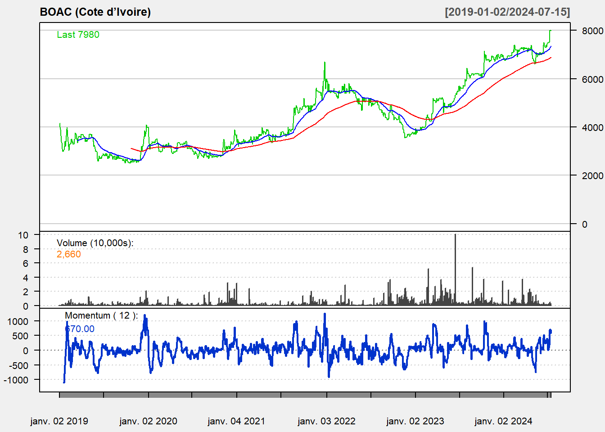Select the Momentum ( 12 ) indicator label
Screen dimensions: 605x432
coord(101,315)
